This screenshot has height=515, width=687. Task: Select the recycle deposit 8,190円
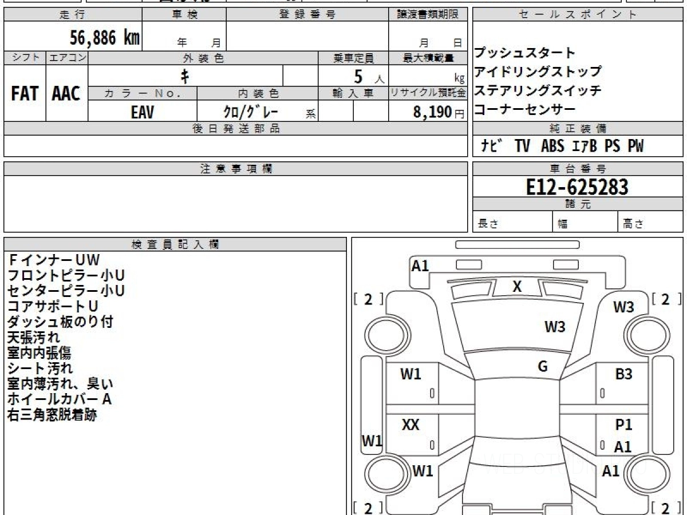(x=439, y=112)
